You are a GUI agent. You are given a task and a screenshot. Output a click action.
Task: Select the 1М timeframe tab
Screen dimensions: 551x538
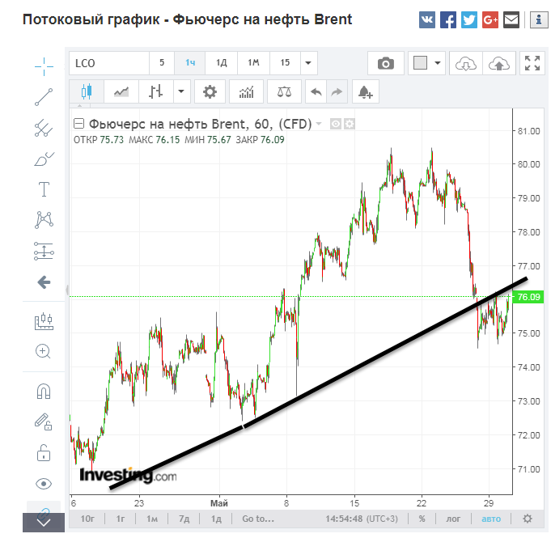(x=253, y=63)
